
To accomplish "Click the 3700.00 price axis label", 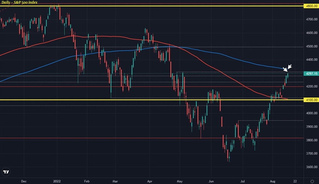I will [x=312, y=153].
